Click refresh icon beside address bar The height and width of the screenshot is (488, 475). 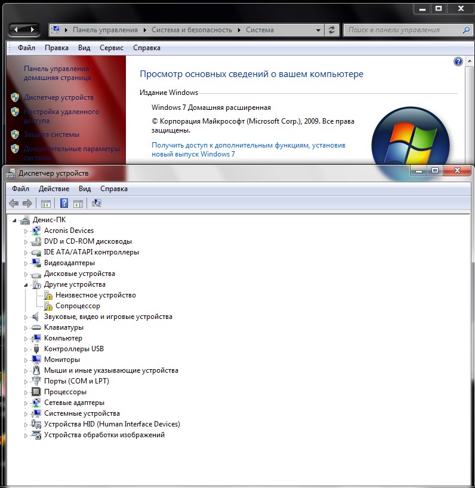coord(332,30)
